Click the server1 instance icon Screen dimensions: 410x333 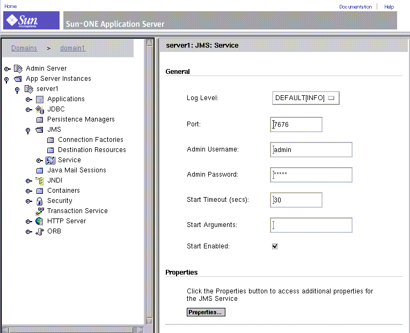click(x=29, y=89)
